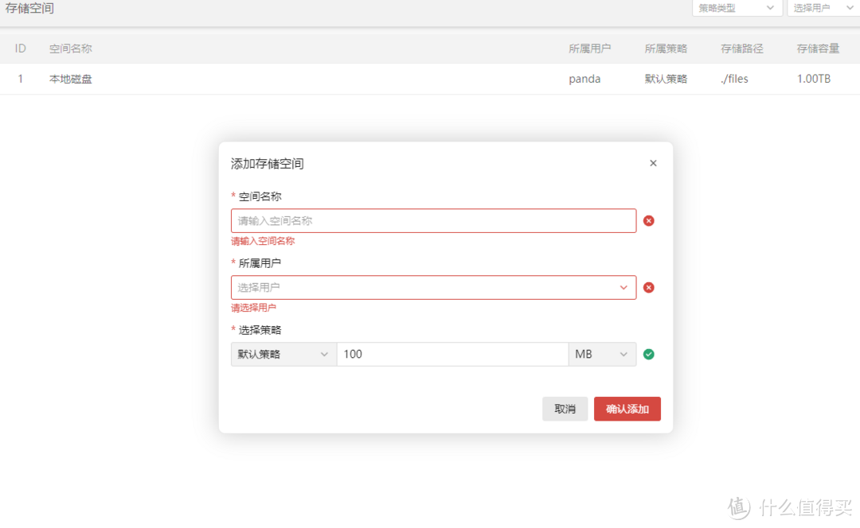Click the 确认添加 confirm button
The height and width of the screenshot is (528, 860).
(x=627, y=408)
